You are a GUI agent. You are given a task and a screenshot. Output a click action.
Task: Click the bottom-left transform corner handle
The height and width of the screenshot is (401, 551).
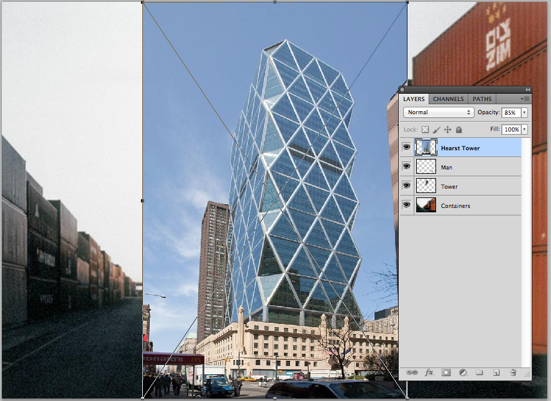(143, 398)
